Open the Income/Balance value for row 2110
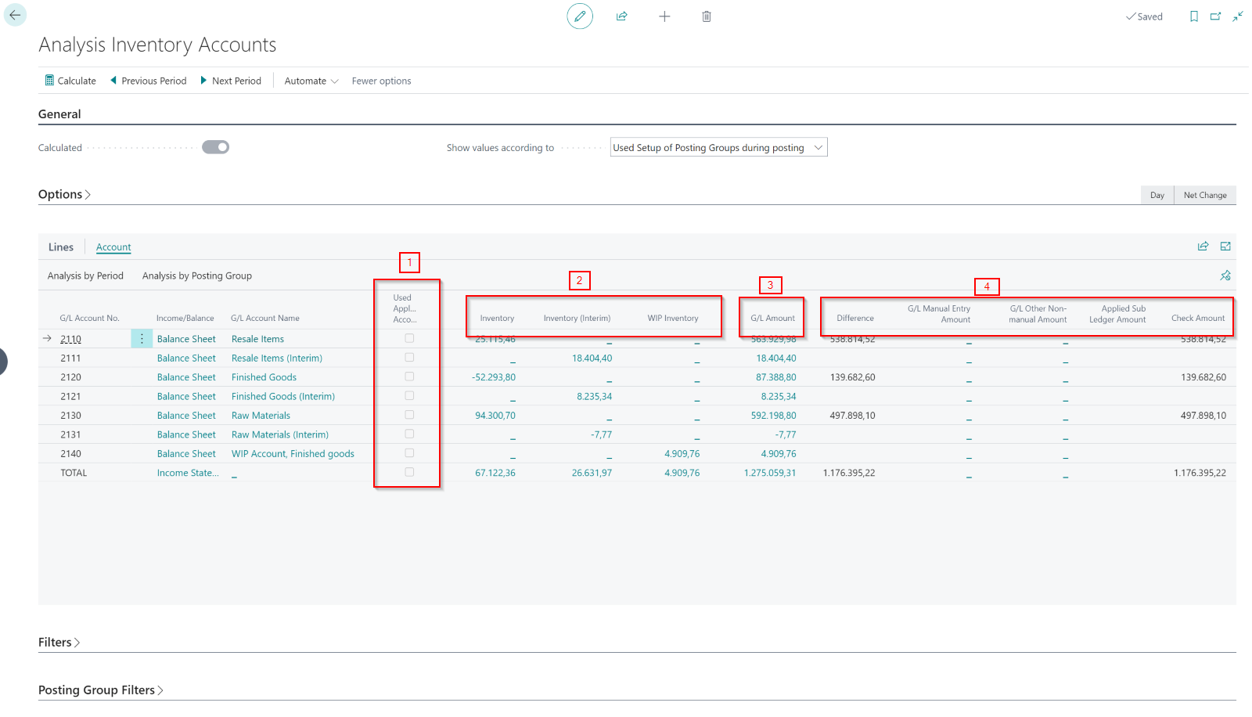Screen dimensions: 1252x717 point(186,339)
